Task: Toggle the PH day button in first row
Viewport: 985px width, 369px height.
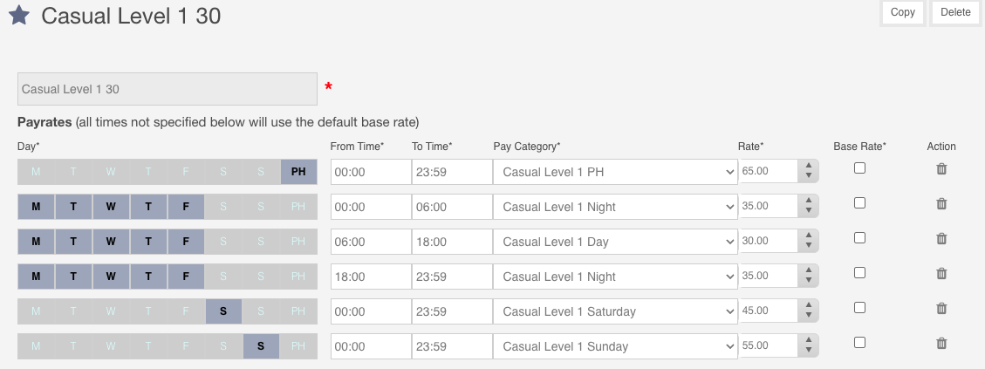Action: [x=298, y=172]
